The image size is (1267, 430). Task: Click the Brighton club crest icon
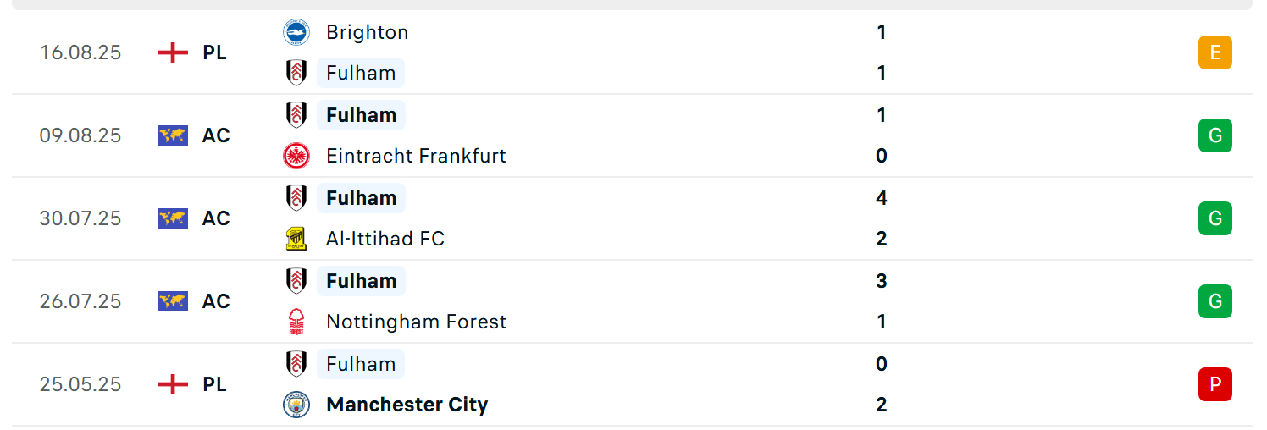[296, 32]
